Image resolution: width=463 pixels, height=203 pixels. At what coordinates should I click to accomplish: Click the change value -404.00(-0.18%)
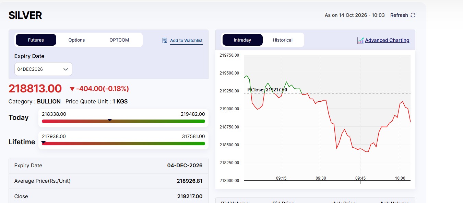[x=103, y=89]
